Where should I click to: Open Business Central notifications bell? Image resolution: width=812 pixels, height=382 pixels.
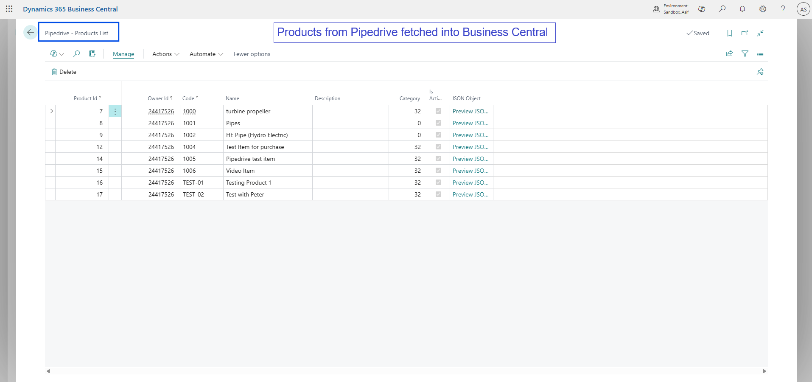tap(743, 9)
